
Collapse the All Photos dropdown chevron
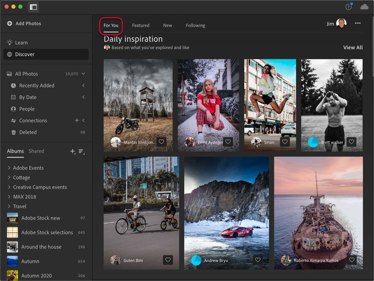click(x=83, y=74)
